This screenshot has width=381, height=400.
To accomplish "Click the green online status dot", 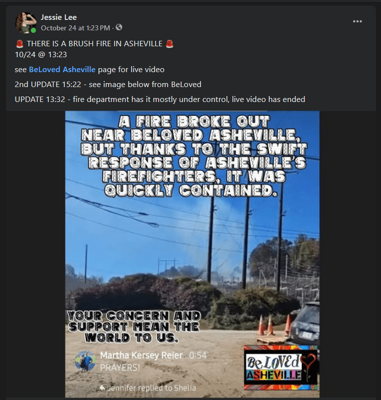I will (33, 31).
